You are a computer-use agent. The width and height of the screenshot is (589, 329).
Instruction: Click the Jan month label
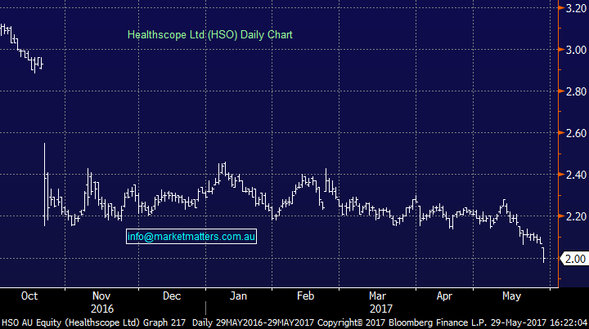tap(238, 296)
